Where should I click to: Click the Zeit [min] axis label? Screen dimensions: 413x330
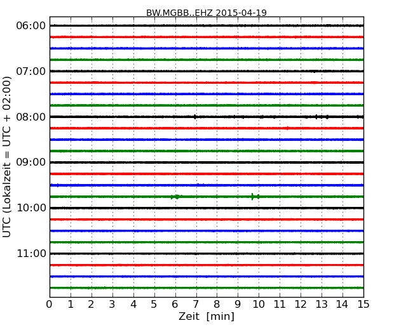pos(207,316)
